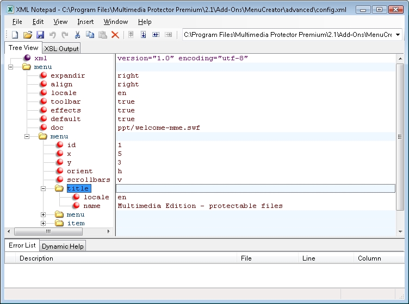This screenshot has height=304, width=409.
Task: Save the file with the floppy disk icon
Action: click(40, 35)
